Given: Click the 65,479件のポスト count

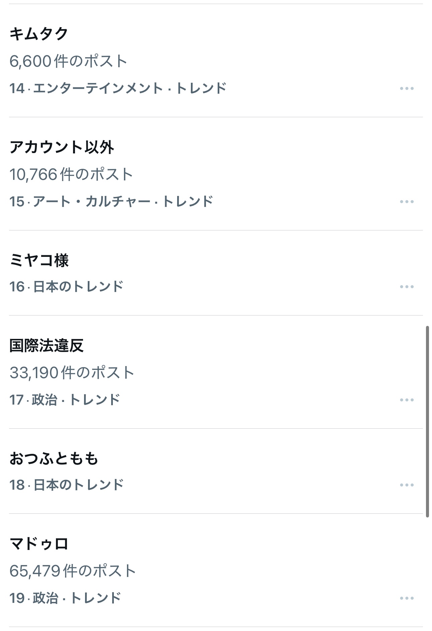Looking at the screenshot, I should pos(73,571).
